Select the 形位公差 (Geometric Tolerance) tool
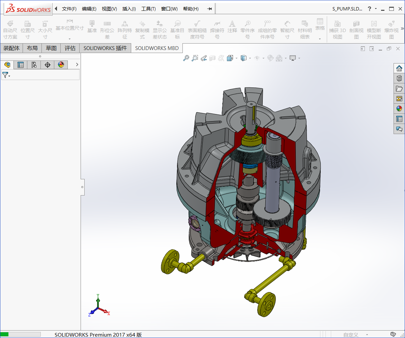Screen dimensions: 405x338 [x=107, y=29]
